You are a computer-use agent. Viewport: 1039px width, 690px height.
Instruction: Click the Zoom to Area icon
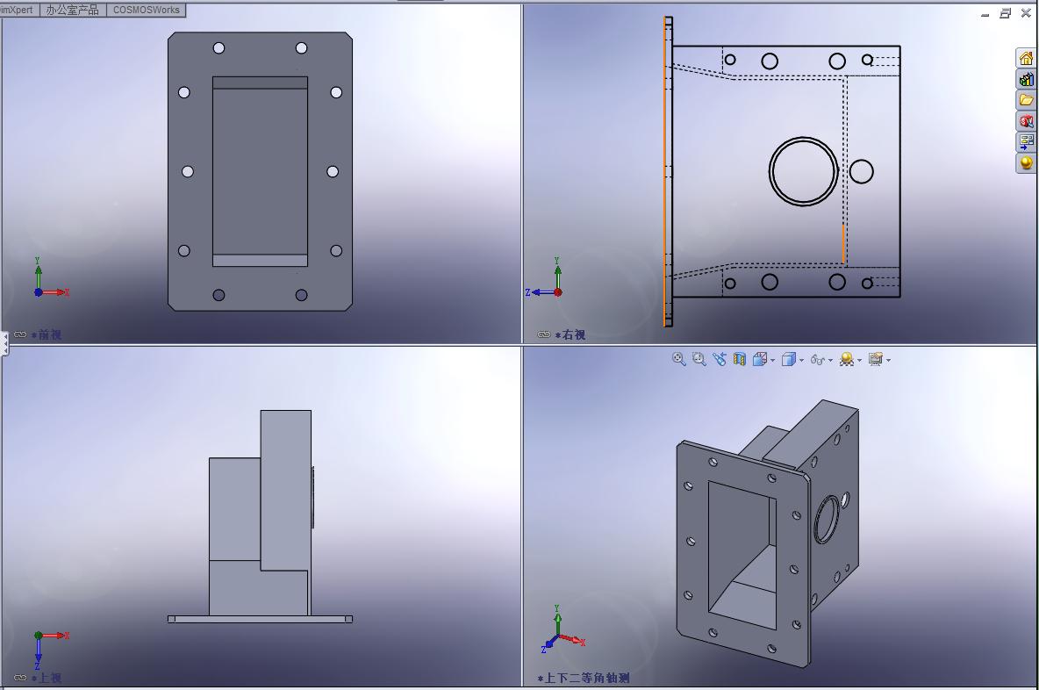699,359
